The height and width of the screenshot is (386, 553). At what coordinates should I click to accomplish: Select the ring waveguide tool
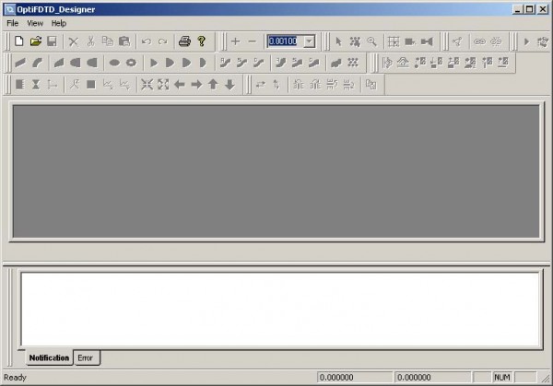pos(131,63)
